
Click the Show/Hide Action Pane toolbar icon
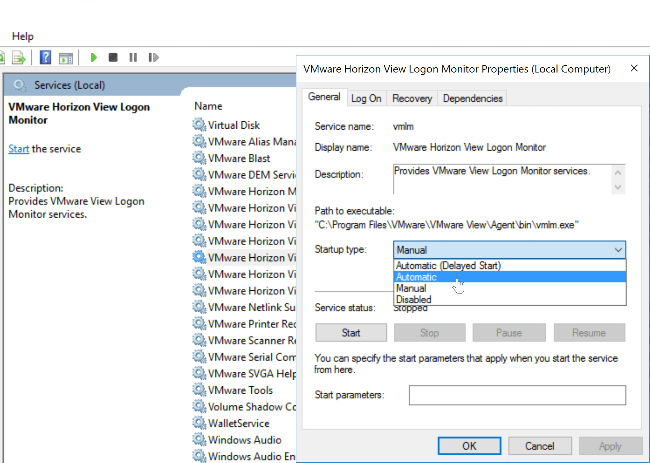tap(66, 58)
